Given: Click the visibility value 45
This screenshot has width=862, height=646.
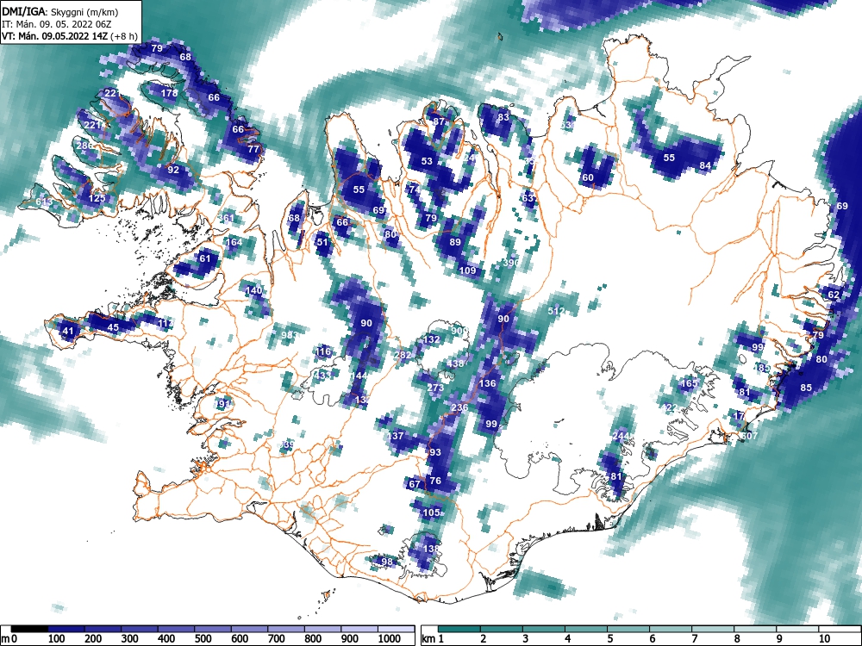Looking at the screenshot, I should click(113, 327).
